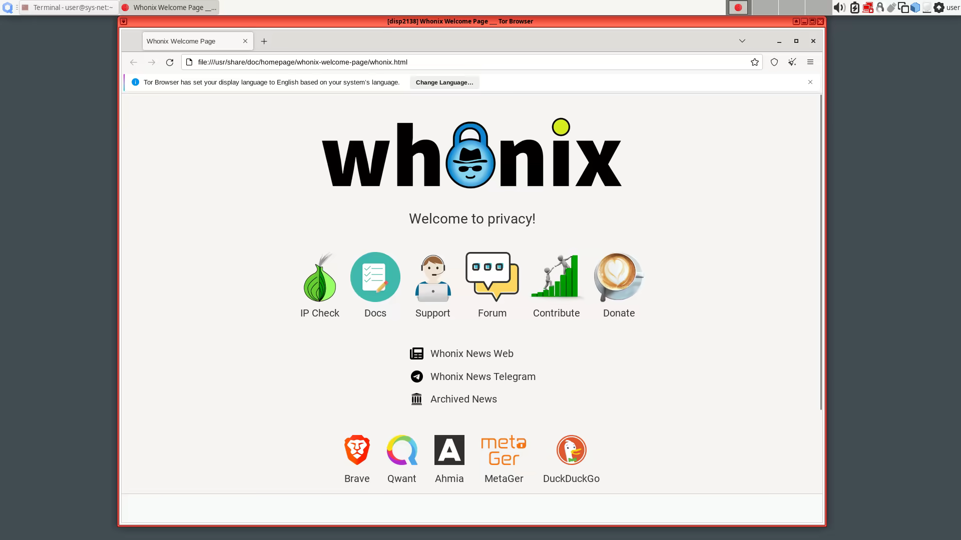
Task: Switch to the Terminal taskbar window
Action: 69,7
